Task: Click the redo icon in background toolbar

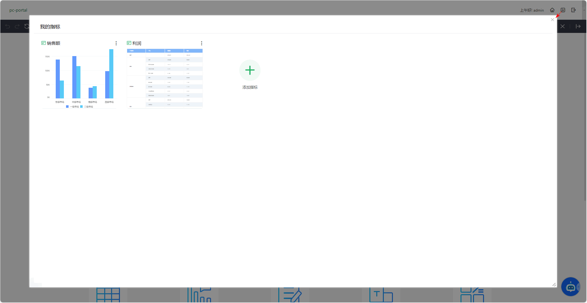Action: [x=17, y=26]
